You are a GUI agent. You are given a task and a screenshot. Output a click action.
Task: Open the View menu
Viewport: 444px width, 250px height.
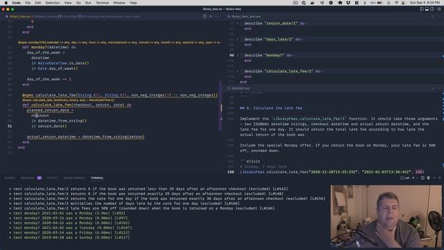pyautogui.click(x=68, y=3)
